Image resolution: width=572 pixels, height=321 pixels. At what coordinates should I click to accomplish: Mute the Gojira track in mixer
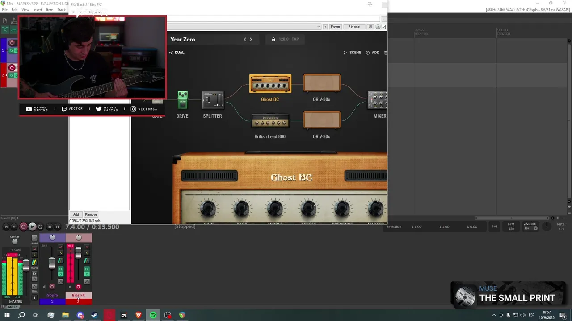tap(61, 247)
